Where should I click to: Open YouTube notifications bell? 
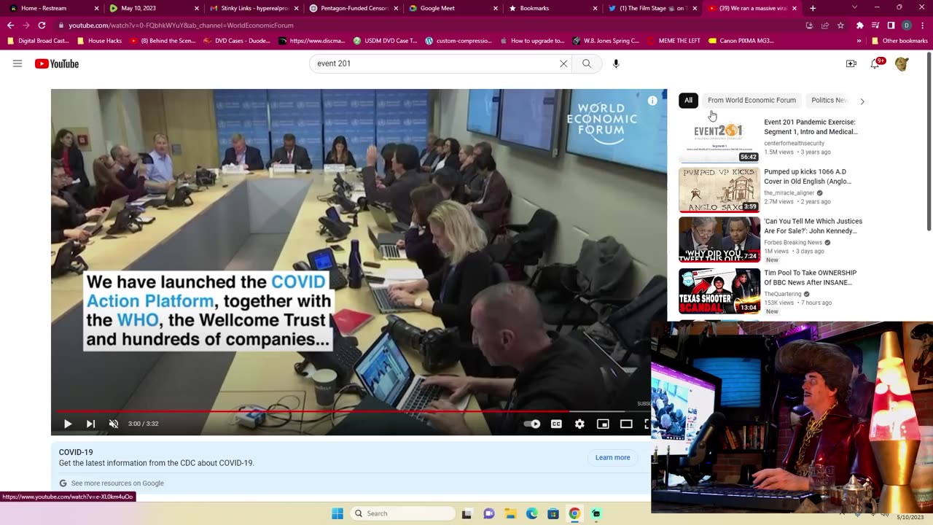875,63
